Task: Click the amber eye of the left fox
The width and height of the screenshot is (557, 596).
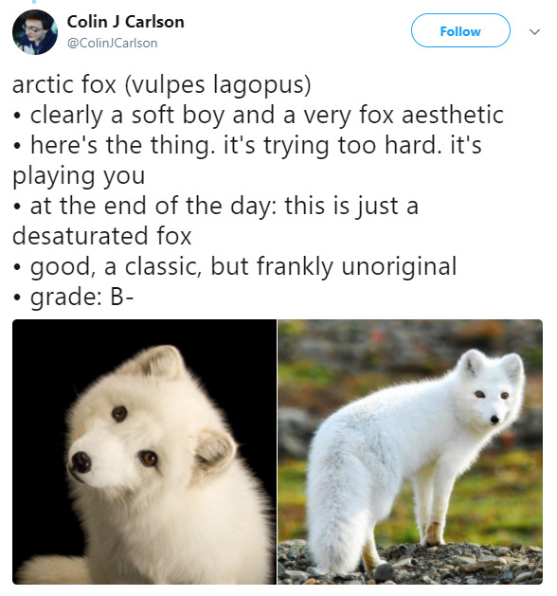Action: pyautogui.click(x=148, y=459)
